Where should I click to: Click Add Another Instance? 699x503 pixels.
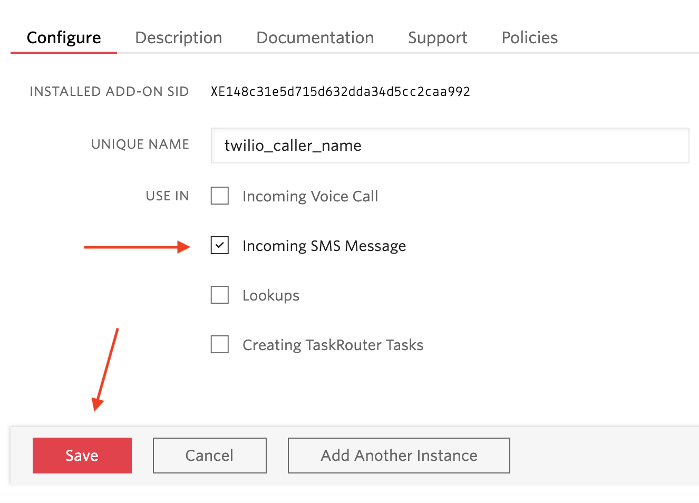tap(399, 455)
